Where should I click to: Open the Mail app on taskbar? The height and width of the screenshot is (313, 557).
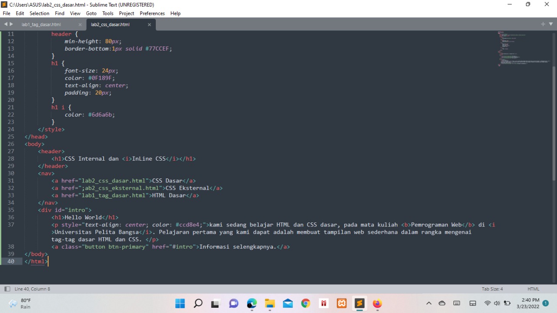pyautogui.click(x=288, y=303)
